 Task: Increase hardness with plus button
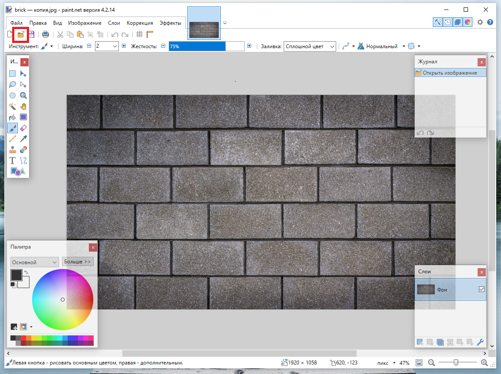point(249,46)
